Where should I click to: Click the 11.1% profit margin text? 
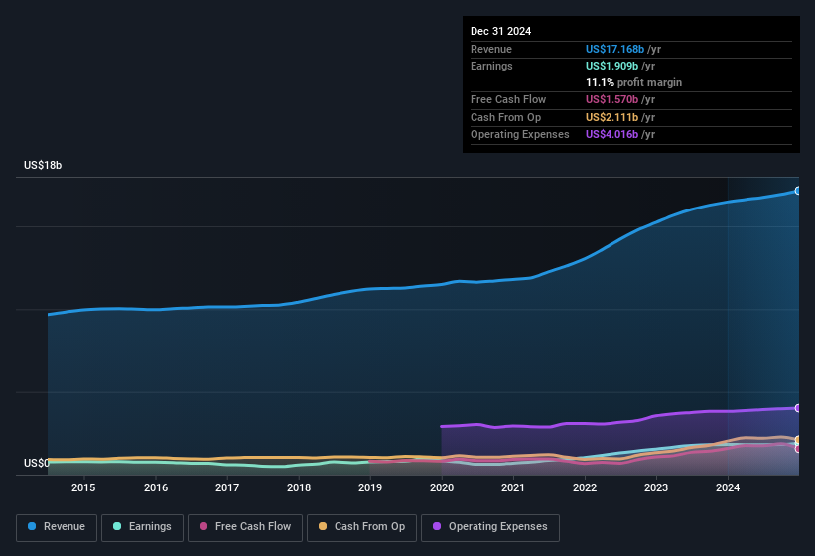click(x=633, y=82)
